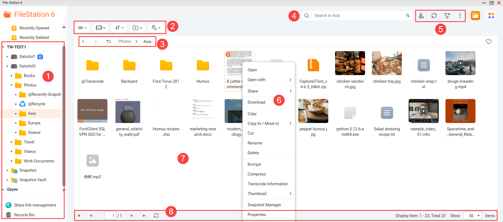Expand the Snapshot Vault node
This screenshot has width=503, height=222.
(x=7, y=180)
